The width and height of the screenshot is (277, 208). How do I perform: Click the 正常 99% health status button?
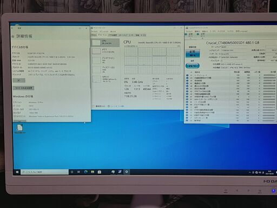click(193, 53)
